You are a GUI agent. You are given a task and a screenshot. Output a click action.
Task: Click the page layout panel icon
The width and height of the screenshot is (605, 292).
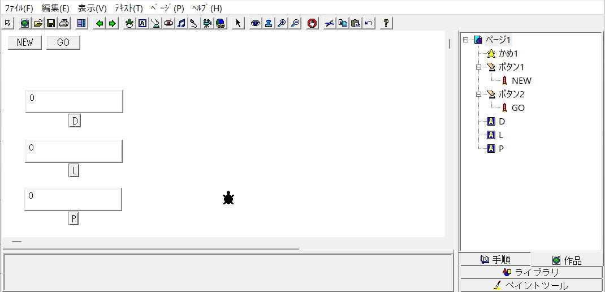coord(81,24)
